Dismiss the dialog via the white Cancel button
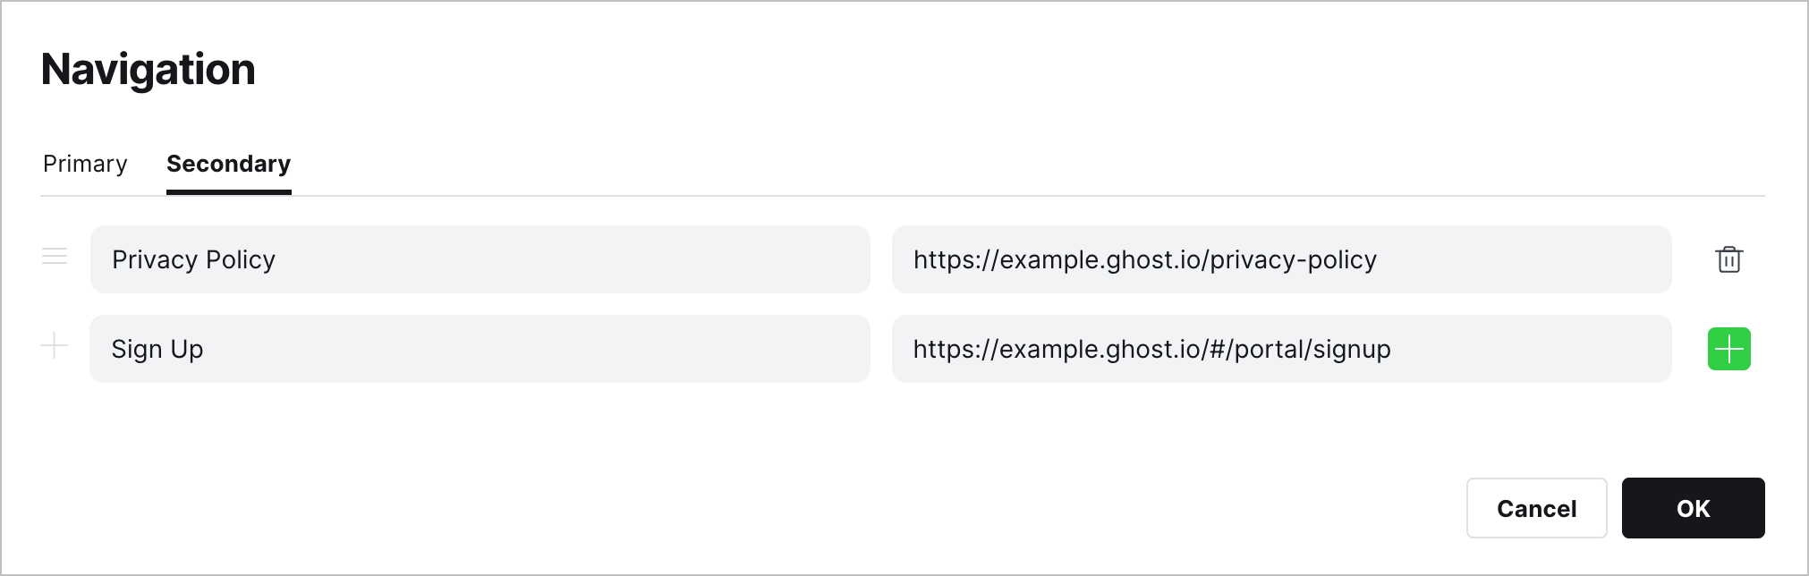1809x576 pixels. pyautogui.click(x=1536, y=508)
